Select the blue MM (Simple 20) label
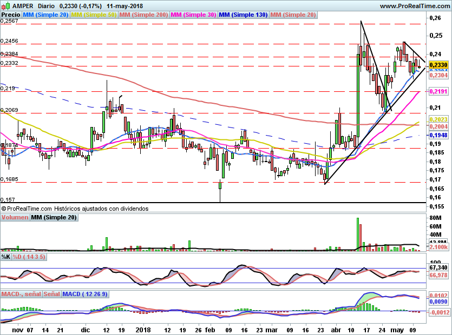This screenshot has height=335, width=452. click(45, 15)
